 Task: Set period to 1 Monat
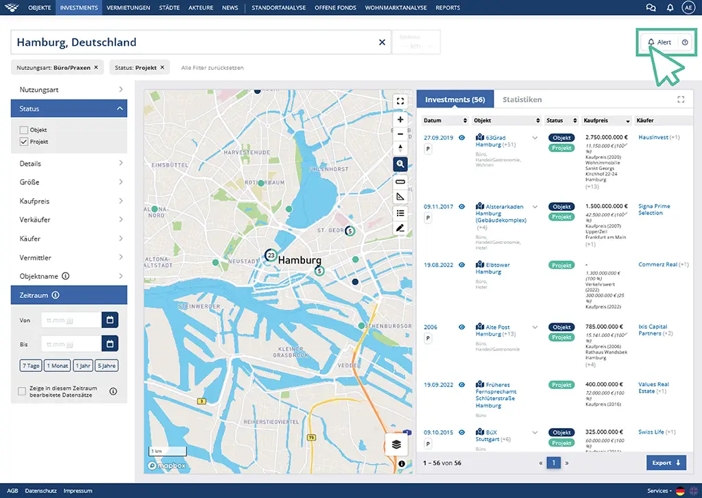tap(58, 366)
